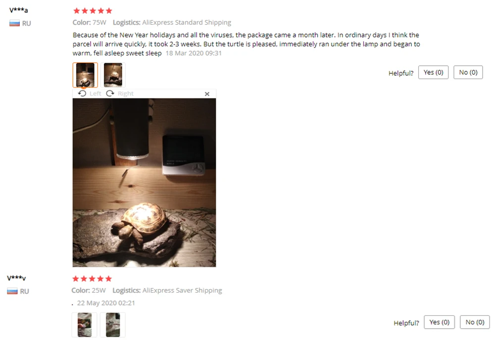Viewport: 495px width, 343px height.
Task: Click the five-star rating of V***v's review
Action: click(x=92, y=279)
